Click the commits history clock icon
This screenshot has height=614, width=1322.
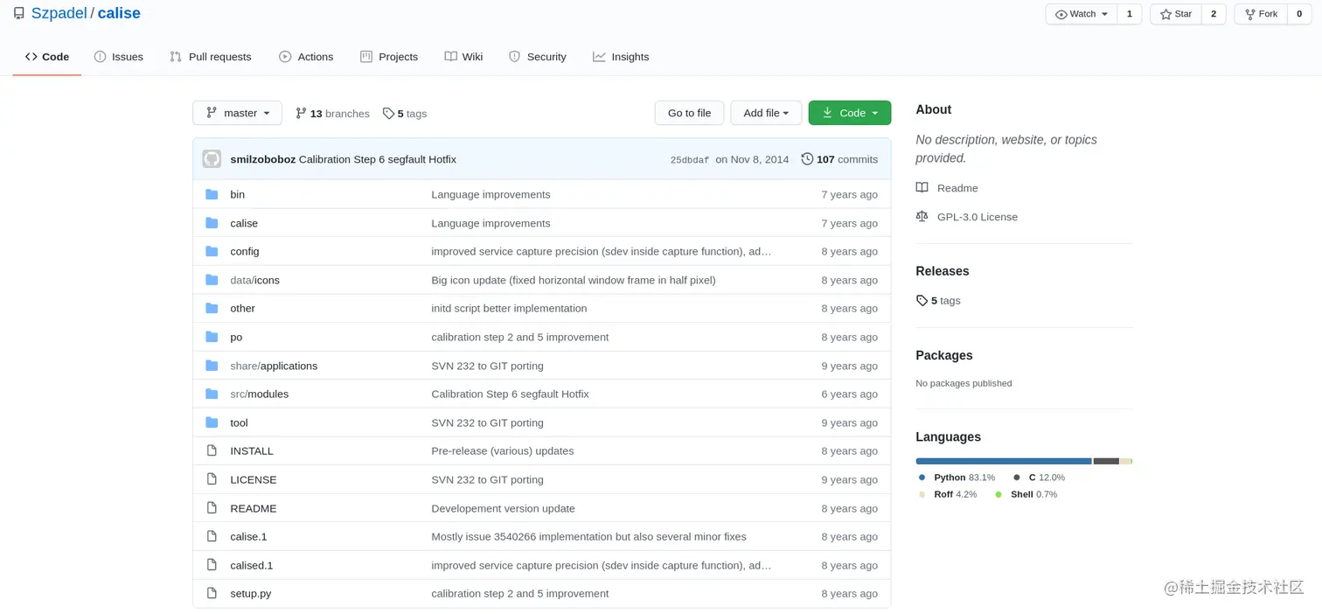click(x=807, y=159)
